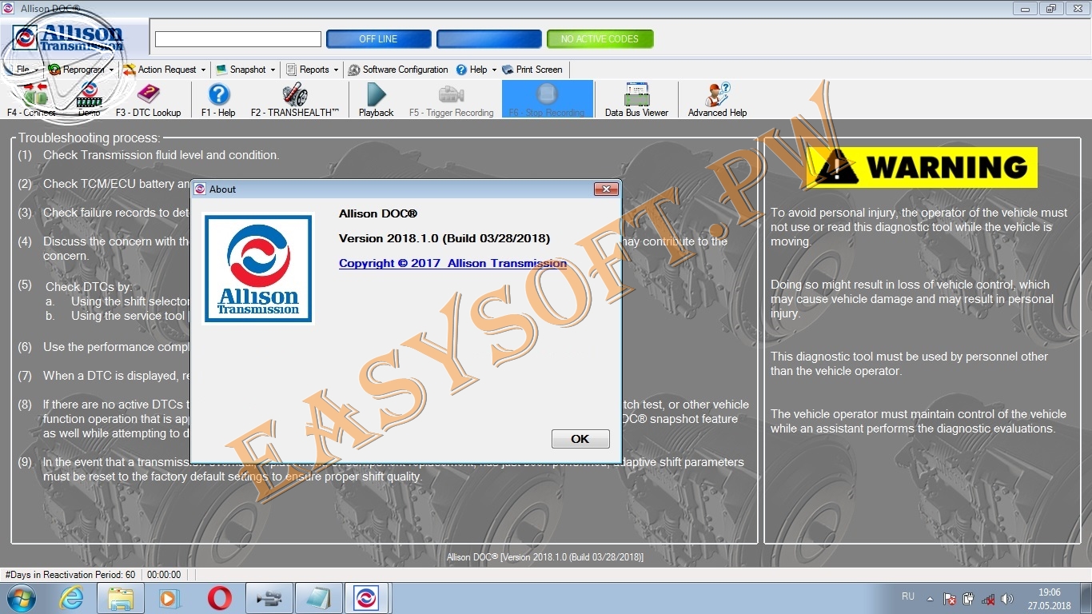Viewport: 1092px width, 614px height.
Task: Open Software Configuration
Action: [x=398, y=70]
